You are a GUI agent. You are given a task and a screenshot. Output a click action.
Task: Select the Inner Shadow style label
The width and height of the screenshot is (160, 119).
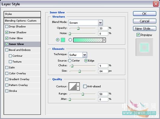tap(18, 32)
